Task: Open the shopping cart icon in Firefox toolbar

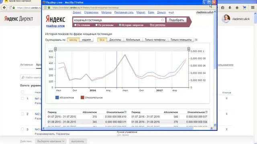Action: point(245,8)
